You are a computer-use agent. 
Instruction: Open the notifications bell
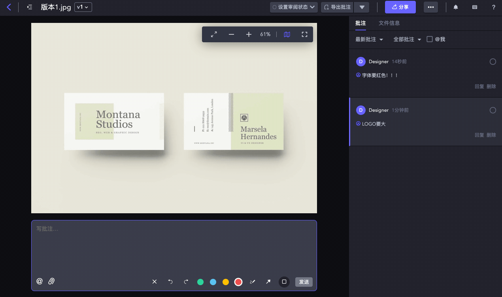[x=456, y=7]
